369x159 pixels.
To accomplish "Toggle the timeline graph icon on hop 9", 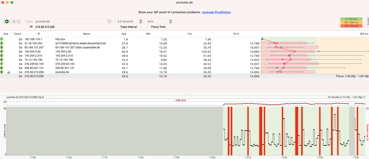I will coord(9,72).
